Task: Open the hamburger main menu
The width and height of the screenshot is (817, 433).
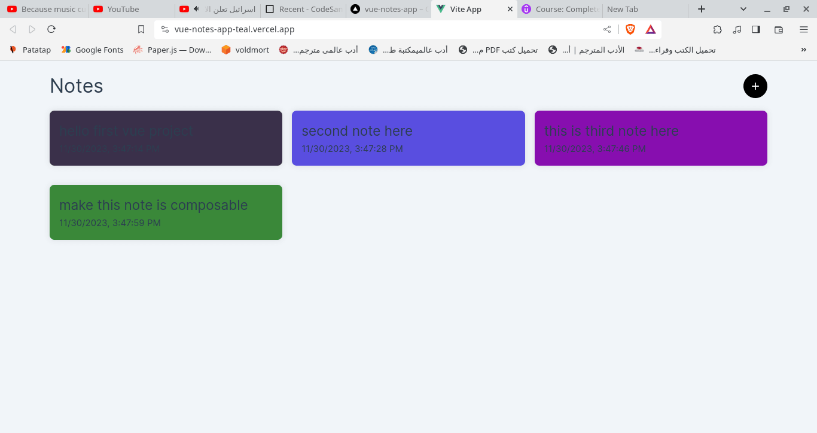Action: pyautogui.click(x=804, y=29)
